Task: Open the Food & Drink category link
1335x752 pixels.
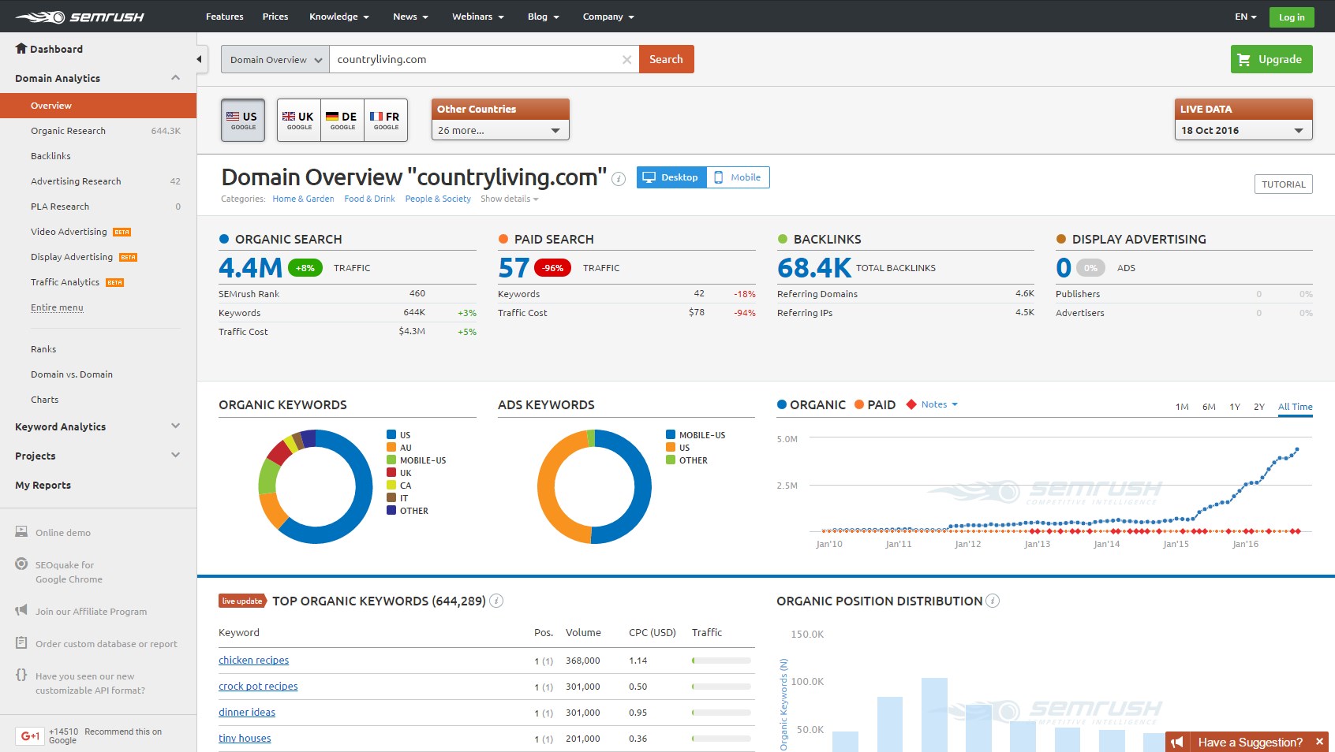Action: (369, 199)
